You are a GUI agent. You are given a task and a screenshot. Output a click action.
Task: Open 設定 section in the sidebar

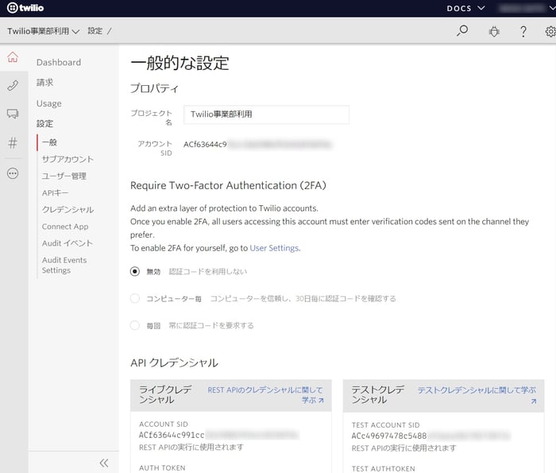pos(44,123)
